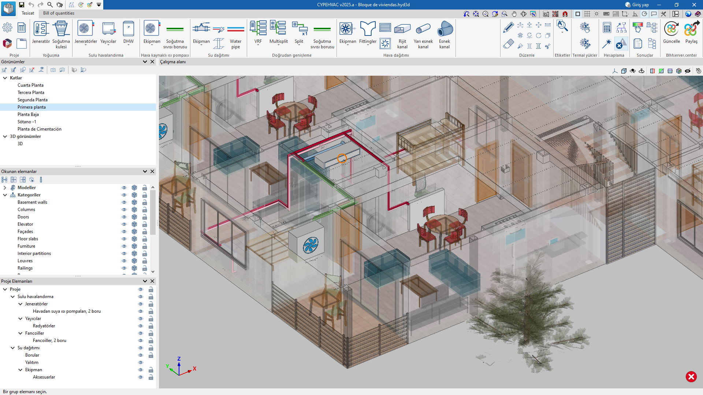The height and width of the screenshot is (395, 703).
Task: Toggle lock on Furniture category
Action: (x=145, y=246)
